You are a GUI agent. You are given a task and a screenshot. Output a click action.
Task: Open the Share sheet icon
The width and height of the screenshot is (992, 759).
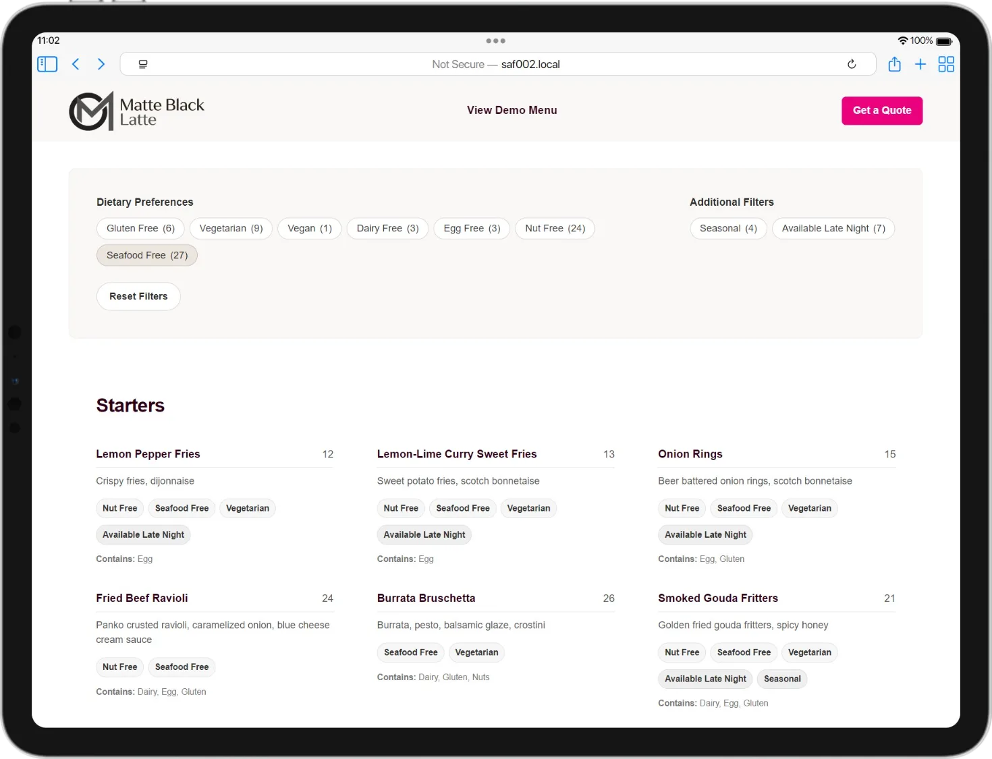894,64
